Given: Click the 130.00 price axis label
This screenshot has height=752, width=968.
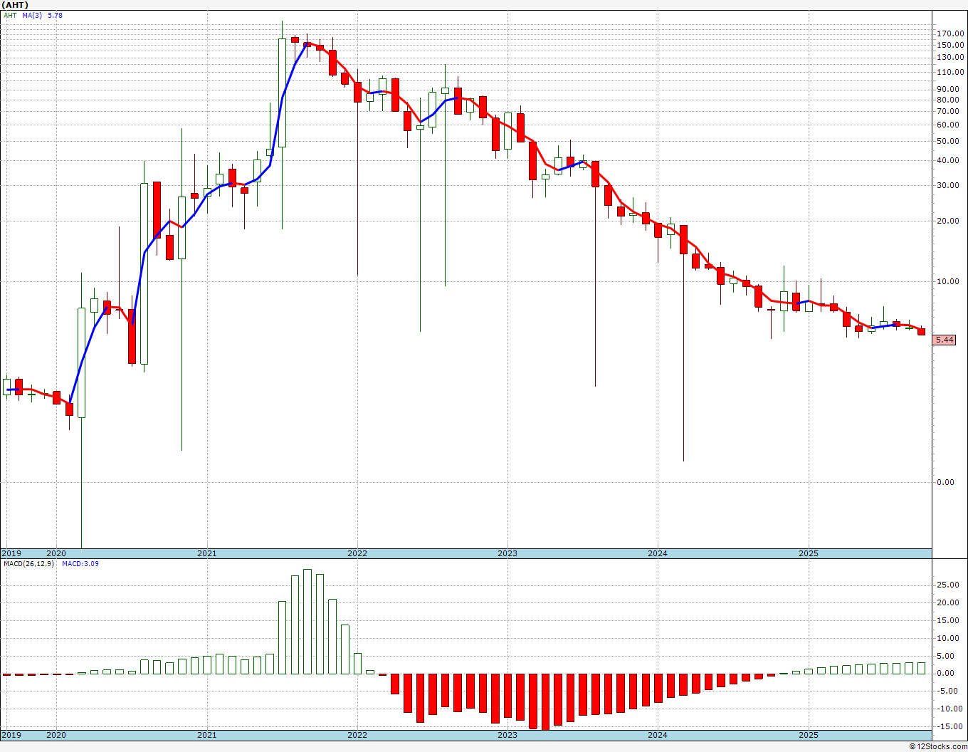Looking at the screenshot, I should click(x=950, y=58).
